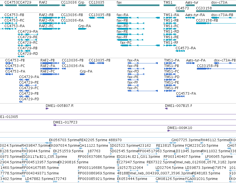The image size is (236, 183).
Task: Click EST RP003085921.5prime
Action: click(96, 179)
